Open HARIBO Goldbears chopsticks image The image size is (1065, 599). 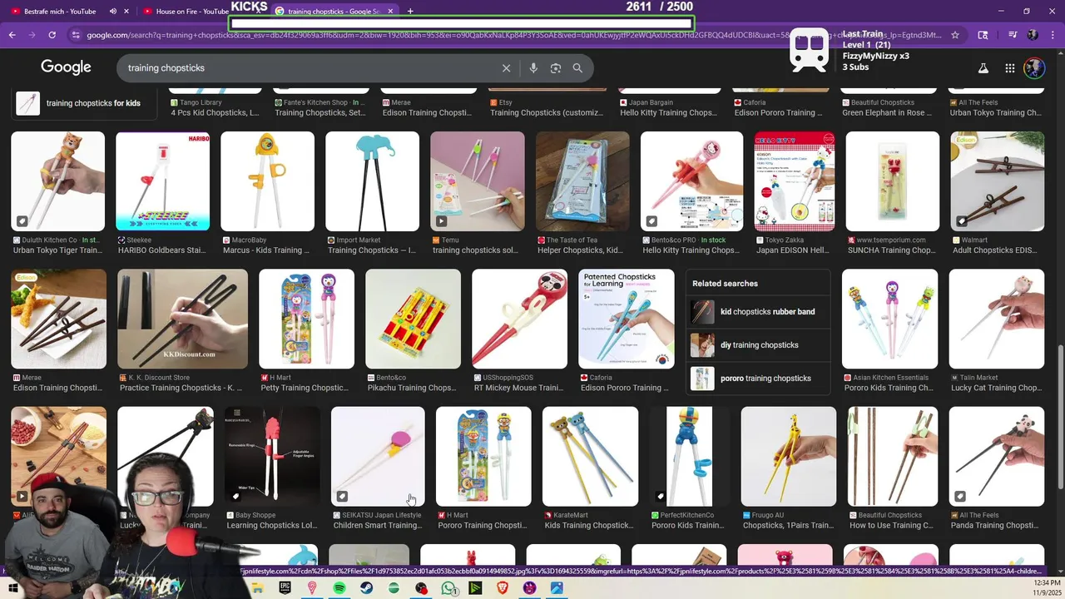coord(163,181)
